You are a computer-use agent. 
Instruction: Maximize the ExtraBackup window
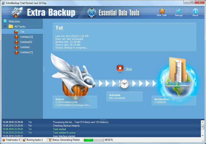point(192,2)
